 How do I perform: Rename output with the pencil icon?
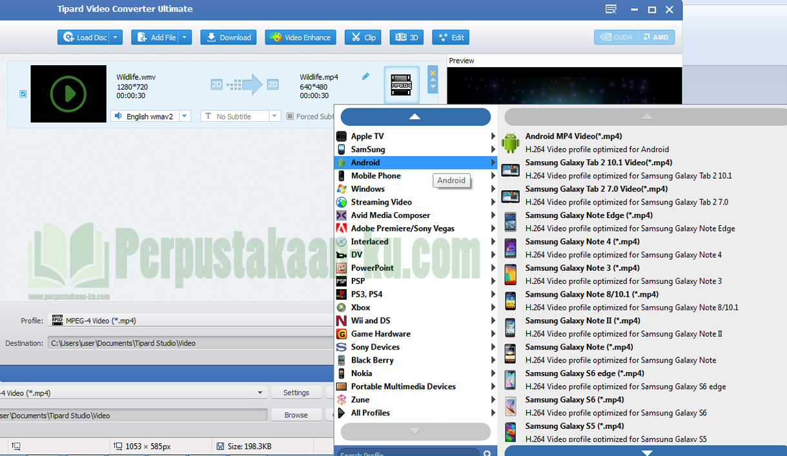click(x=365, y=77)
